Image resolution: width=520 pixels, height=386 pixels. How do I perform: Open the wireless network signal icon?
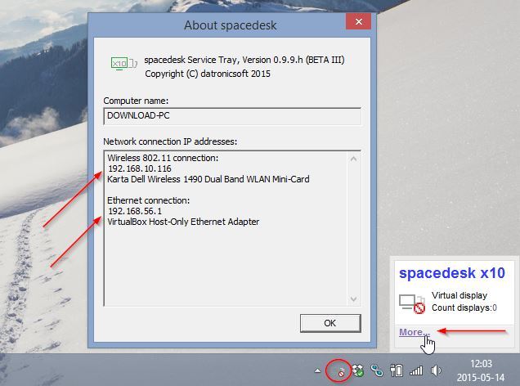click(416, 370)
